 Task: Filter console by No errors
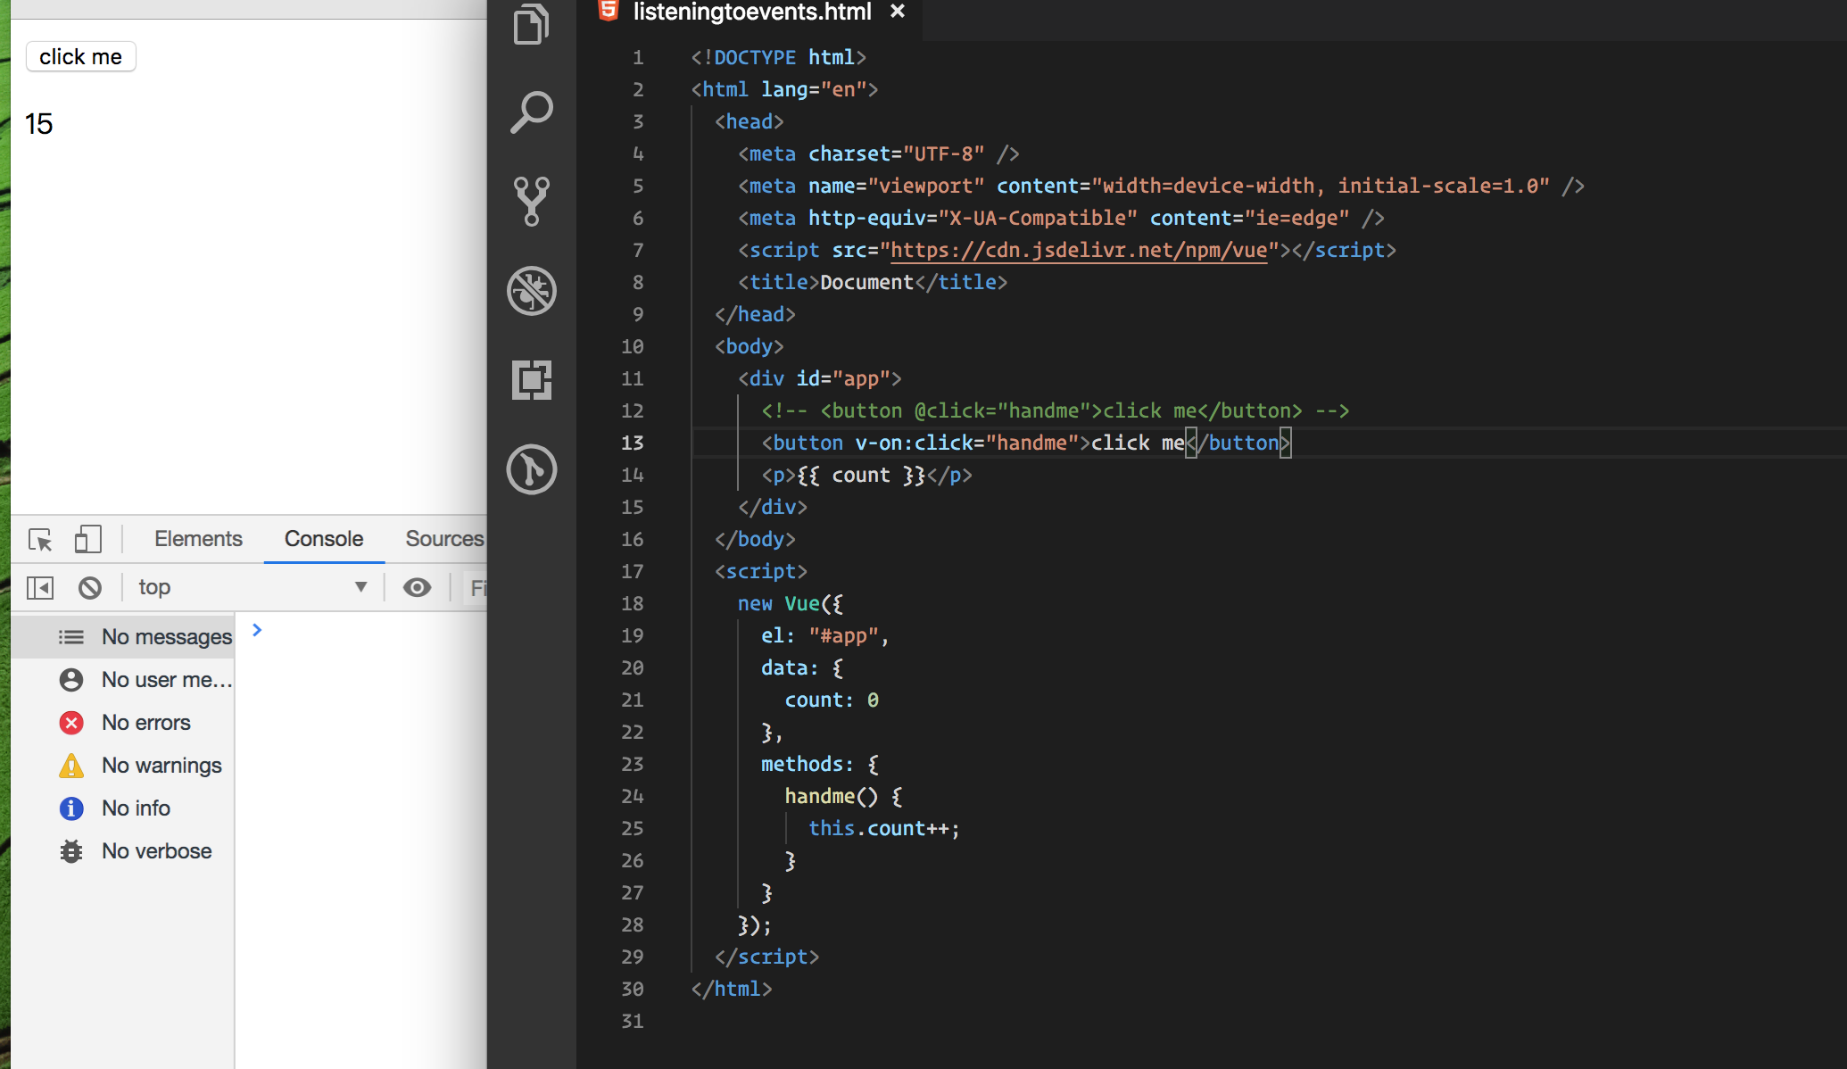tap(145, 723)
